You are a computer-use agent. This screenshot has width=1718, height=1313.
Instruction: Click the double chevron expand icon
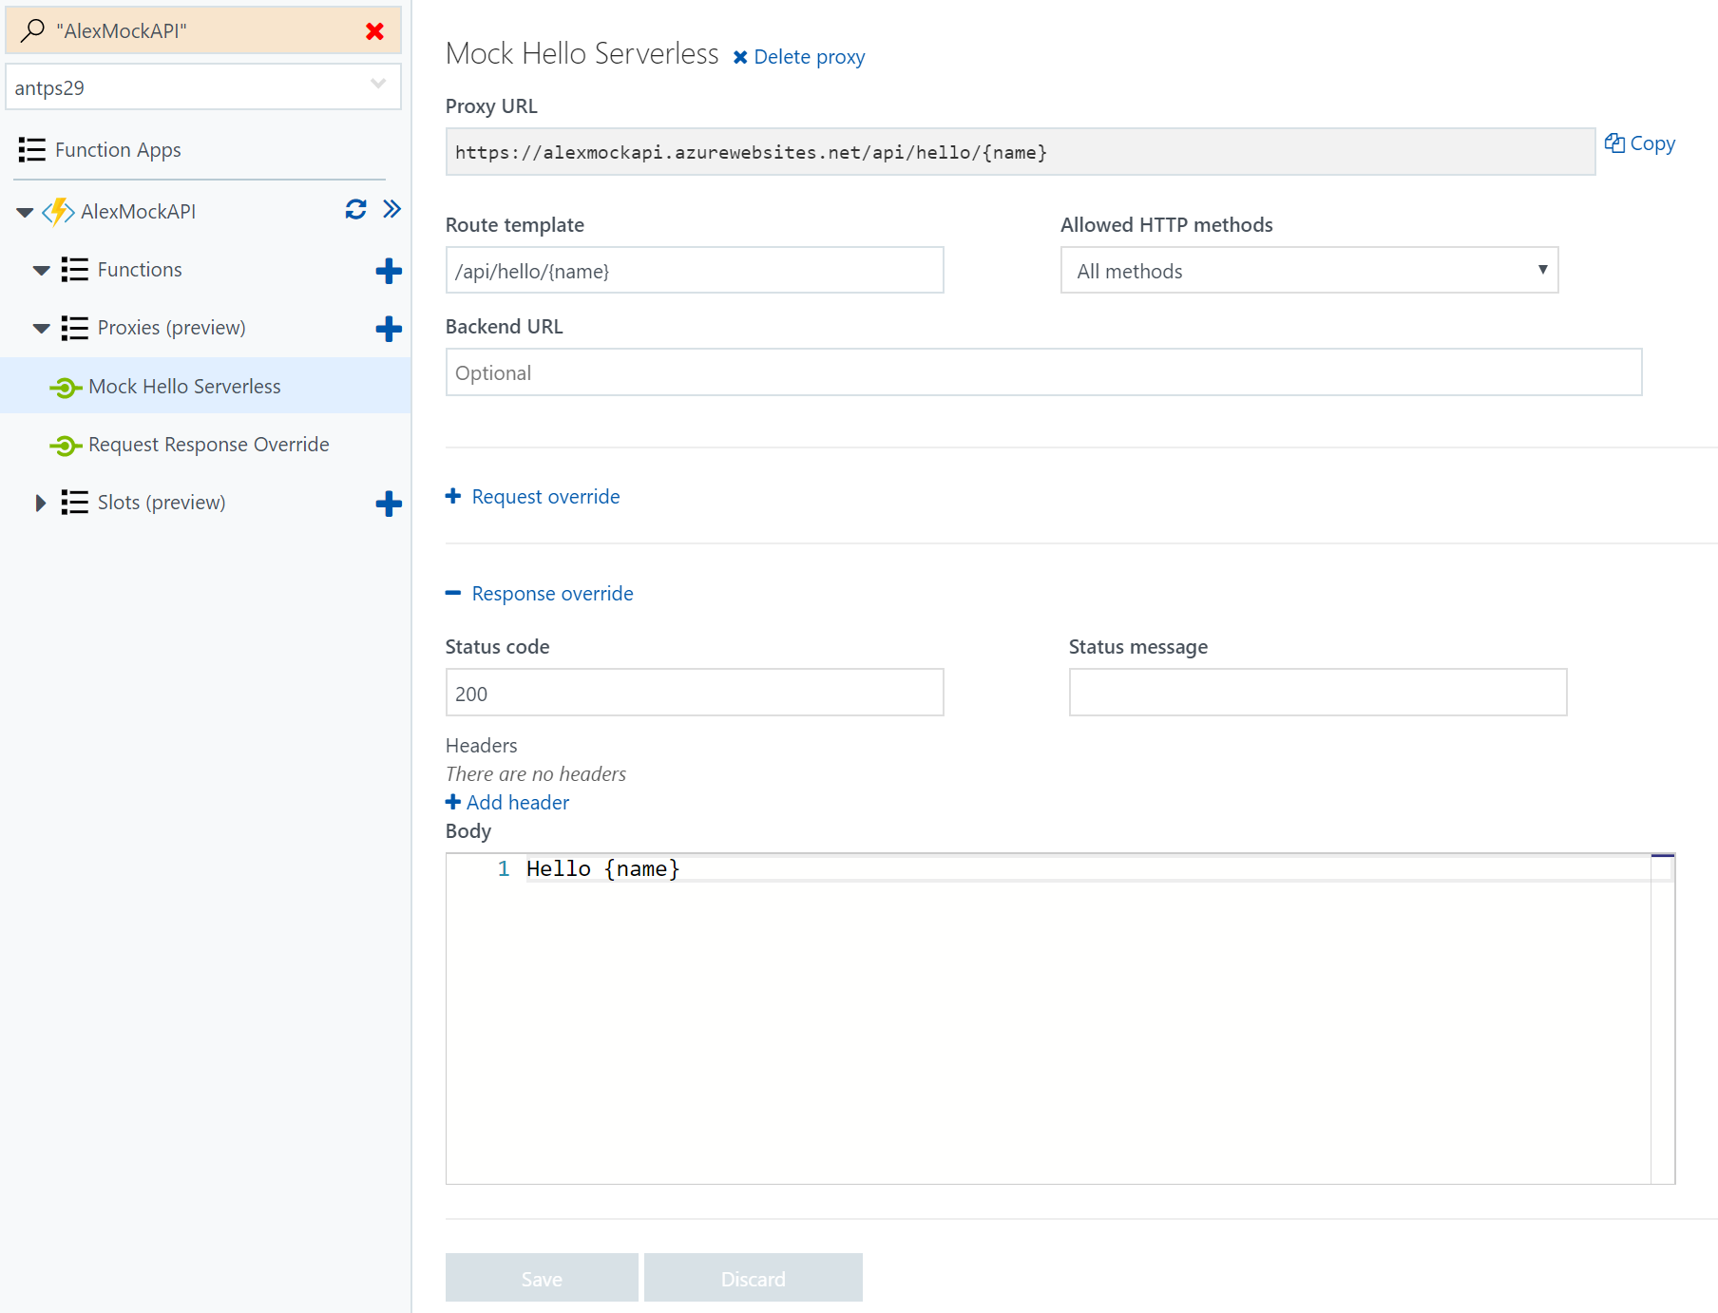click(391, 209)
